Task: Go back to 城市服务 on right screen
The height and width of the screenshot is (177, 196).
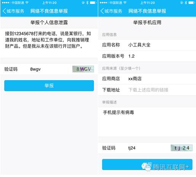Action: (x=111, y=11)
